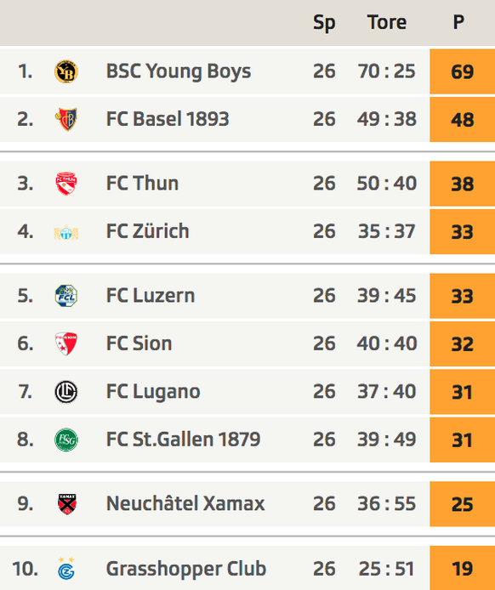Screen dimensions: 495x590
Task: Sort table by the P points header
Action: click(x=458, y=22)
